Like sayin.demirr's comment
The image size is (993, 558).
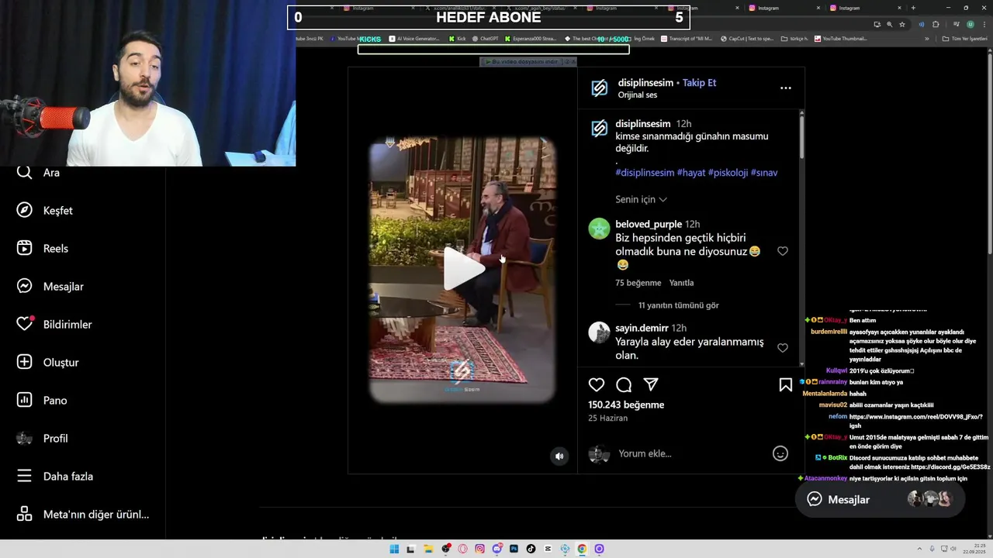pos(782,348)
